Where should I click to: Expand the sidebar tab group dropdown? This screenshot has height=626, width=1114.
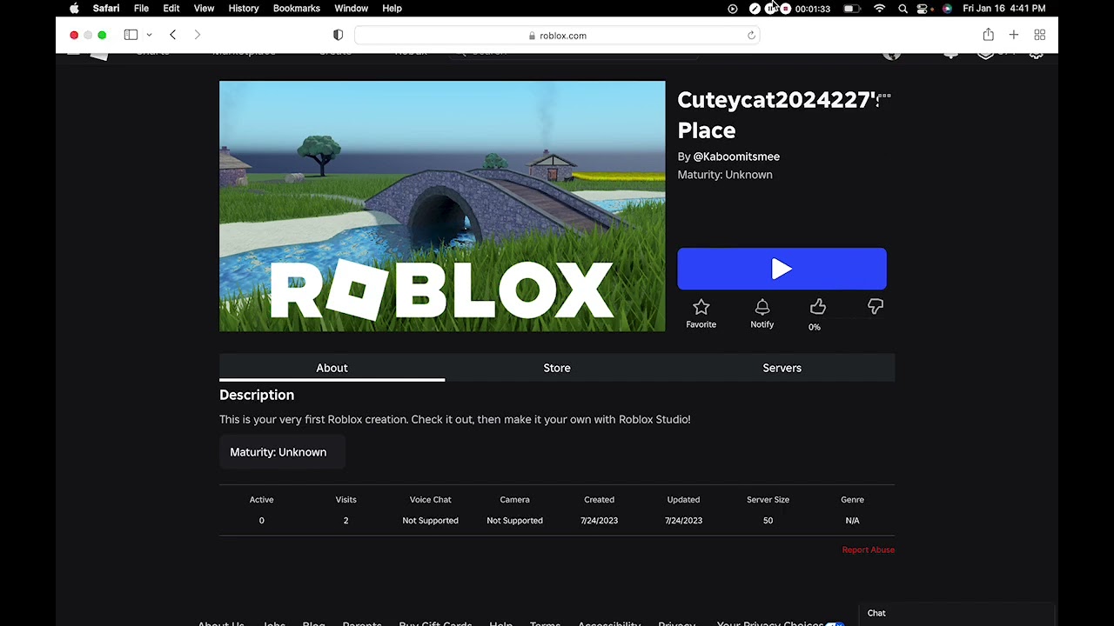pos(149,35)
